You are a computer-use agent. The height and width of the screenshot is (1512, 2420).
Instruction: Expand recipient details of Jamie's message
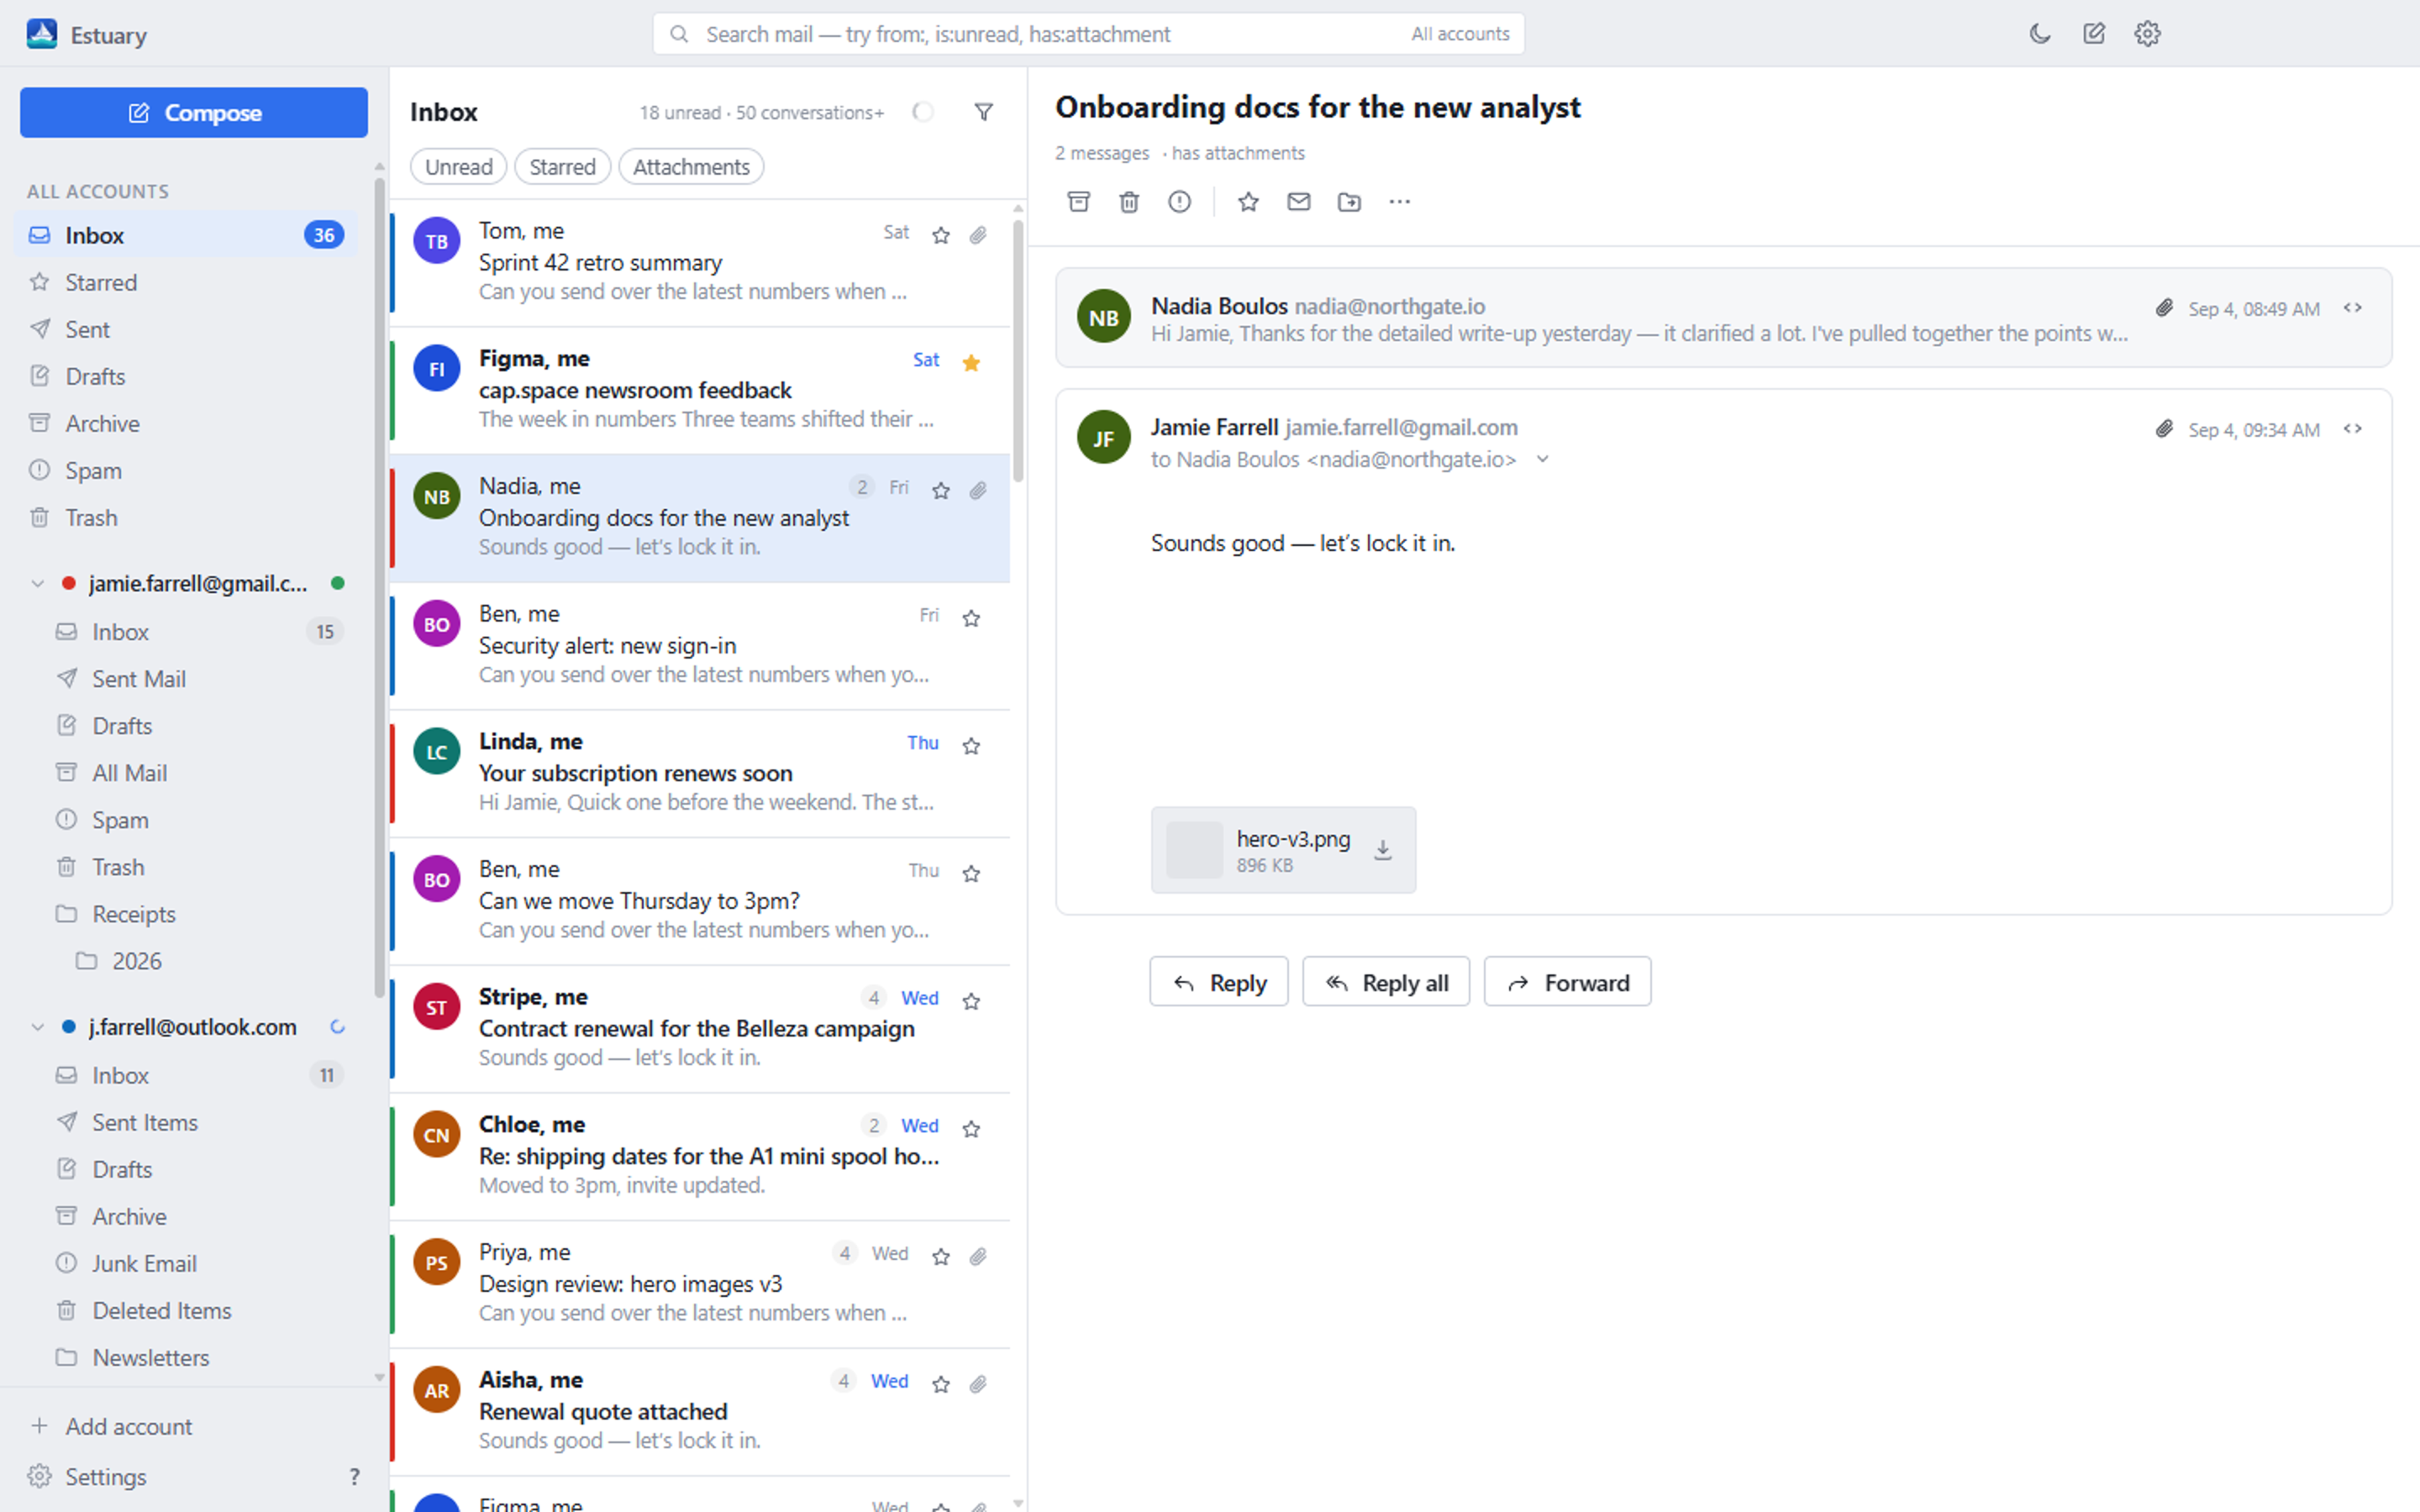click(x=1542, y=459)
